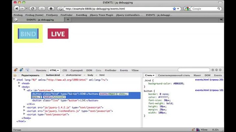Open the EventBug bookmark
The image size is (236, 132).
click(x=81, y=15)
